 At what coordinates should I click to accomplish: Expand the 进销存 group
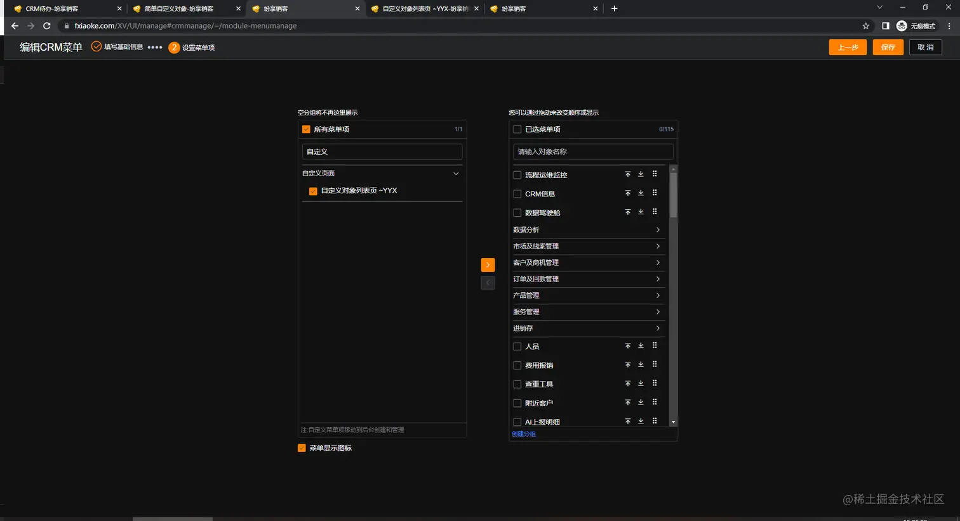point(658,328)
